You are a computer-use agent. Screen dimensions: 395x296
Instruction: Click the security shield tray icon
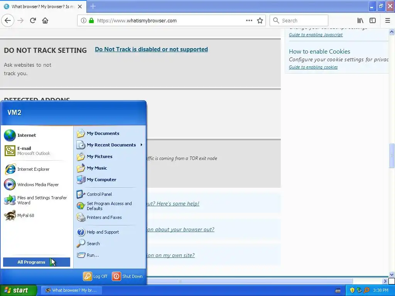[352, 291]
